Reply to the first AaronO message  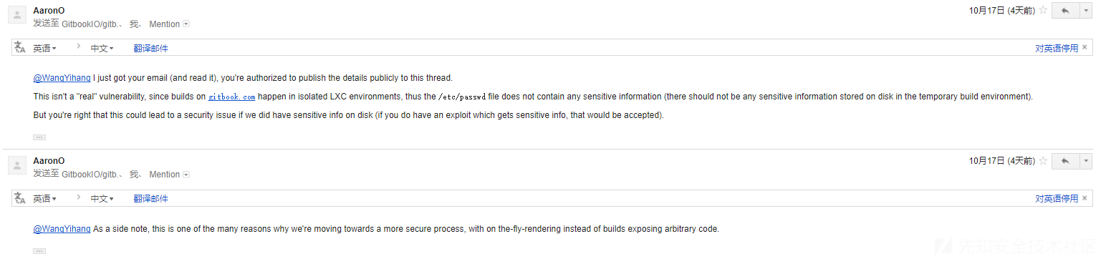click(x=1065, y=11)
